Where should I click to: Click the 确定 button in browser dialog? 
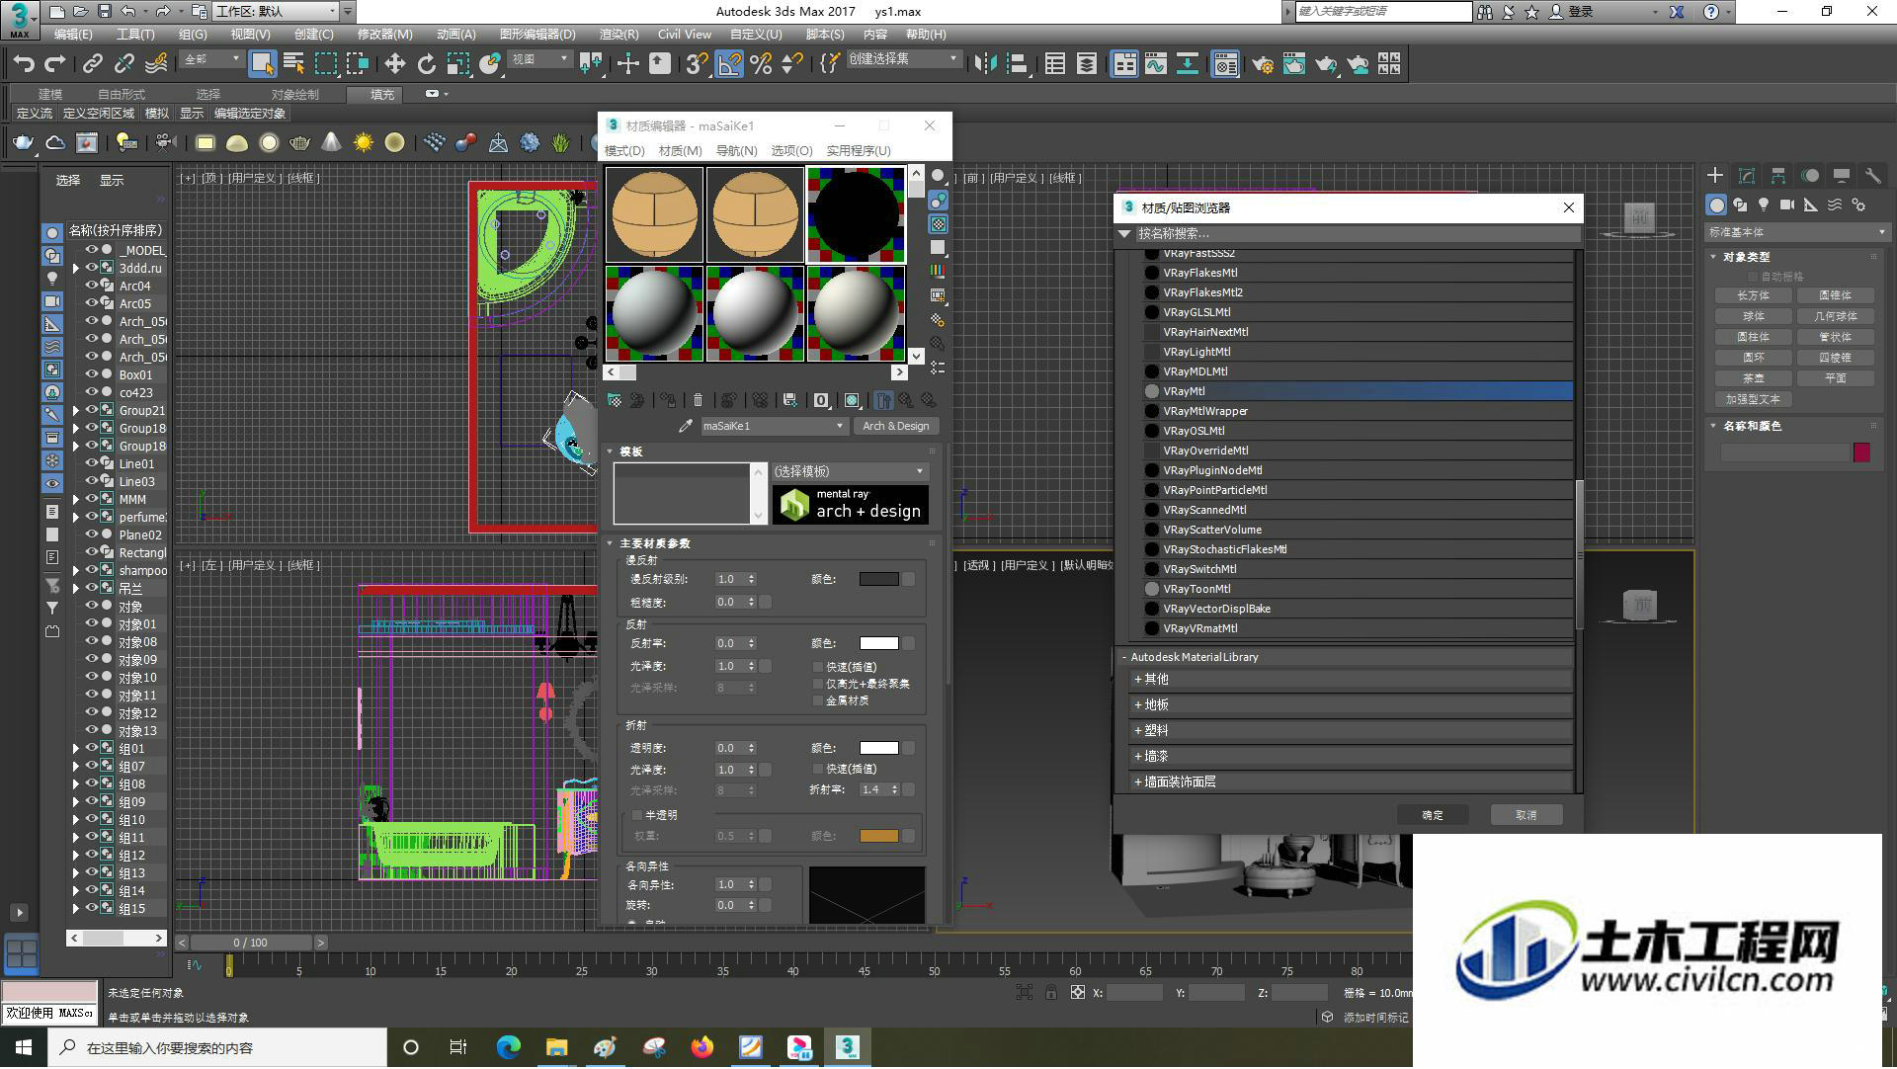tap(1433, 815)
